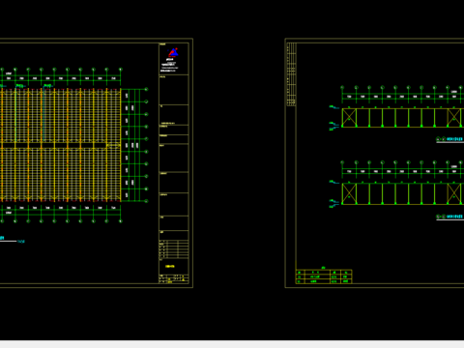Select the yellow drawing name in title block
Screen dimensions: 464x348
pos(170,266)
